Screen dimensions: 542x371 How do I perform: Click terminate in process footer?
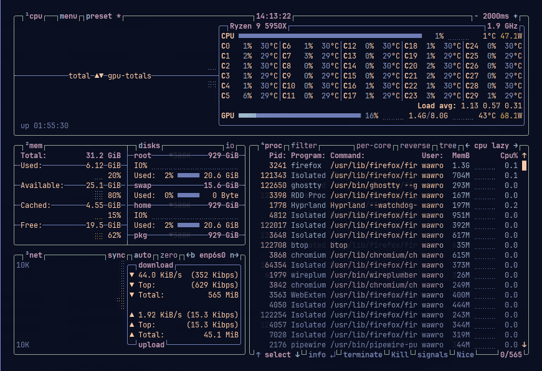pyautogui.click(x=362, y=355)
